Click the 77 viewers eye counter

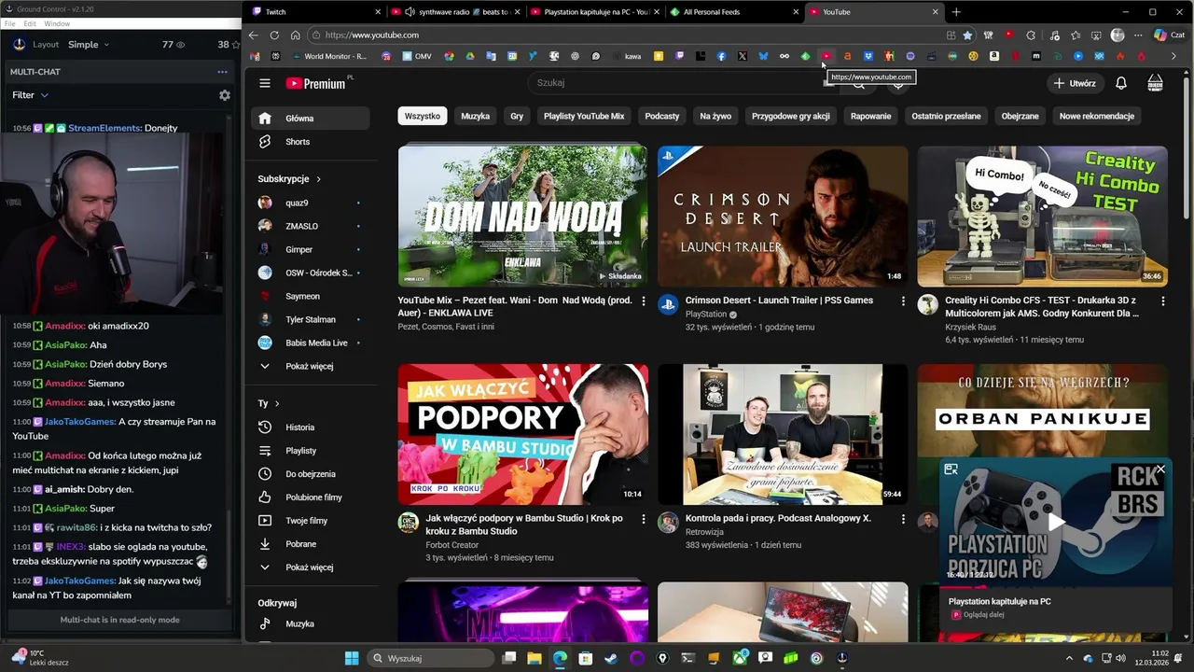[174, 45]
